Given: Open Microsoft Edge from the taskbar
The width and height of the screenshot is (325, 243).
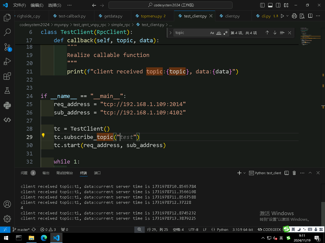Looking at the screenshot, I should [44, 238].
